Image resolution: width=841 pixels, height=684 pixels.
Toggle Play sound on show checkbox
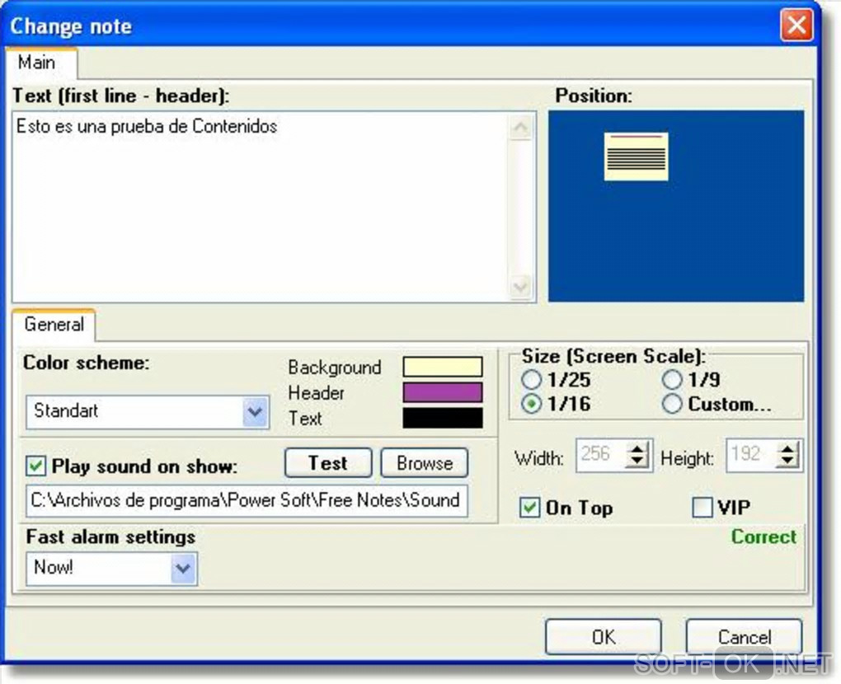(36, 466)
